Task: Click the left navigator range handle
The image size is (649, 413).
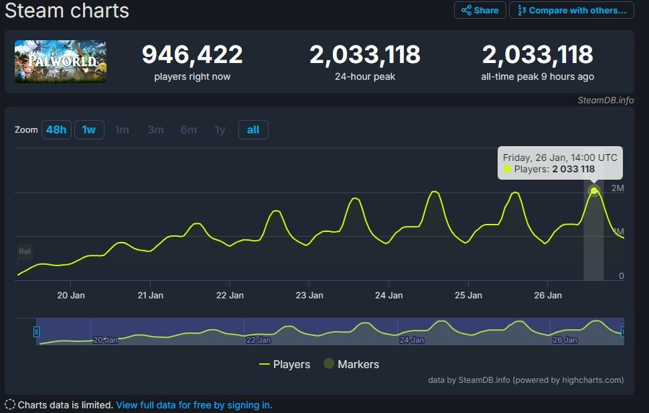Action: coord(37,332)
